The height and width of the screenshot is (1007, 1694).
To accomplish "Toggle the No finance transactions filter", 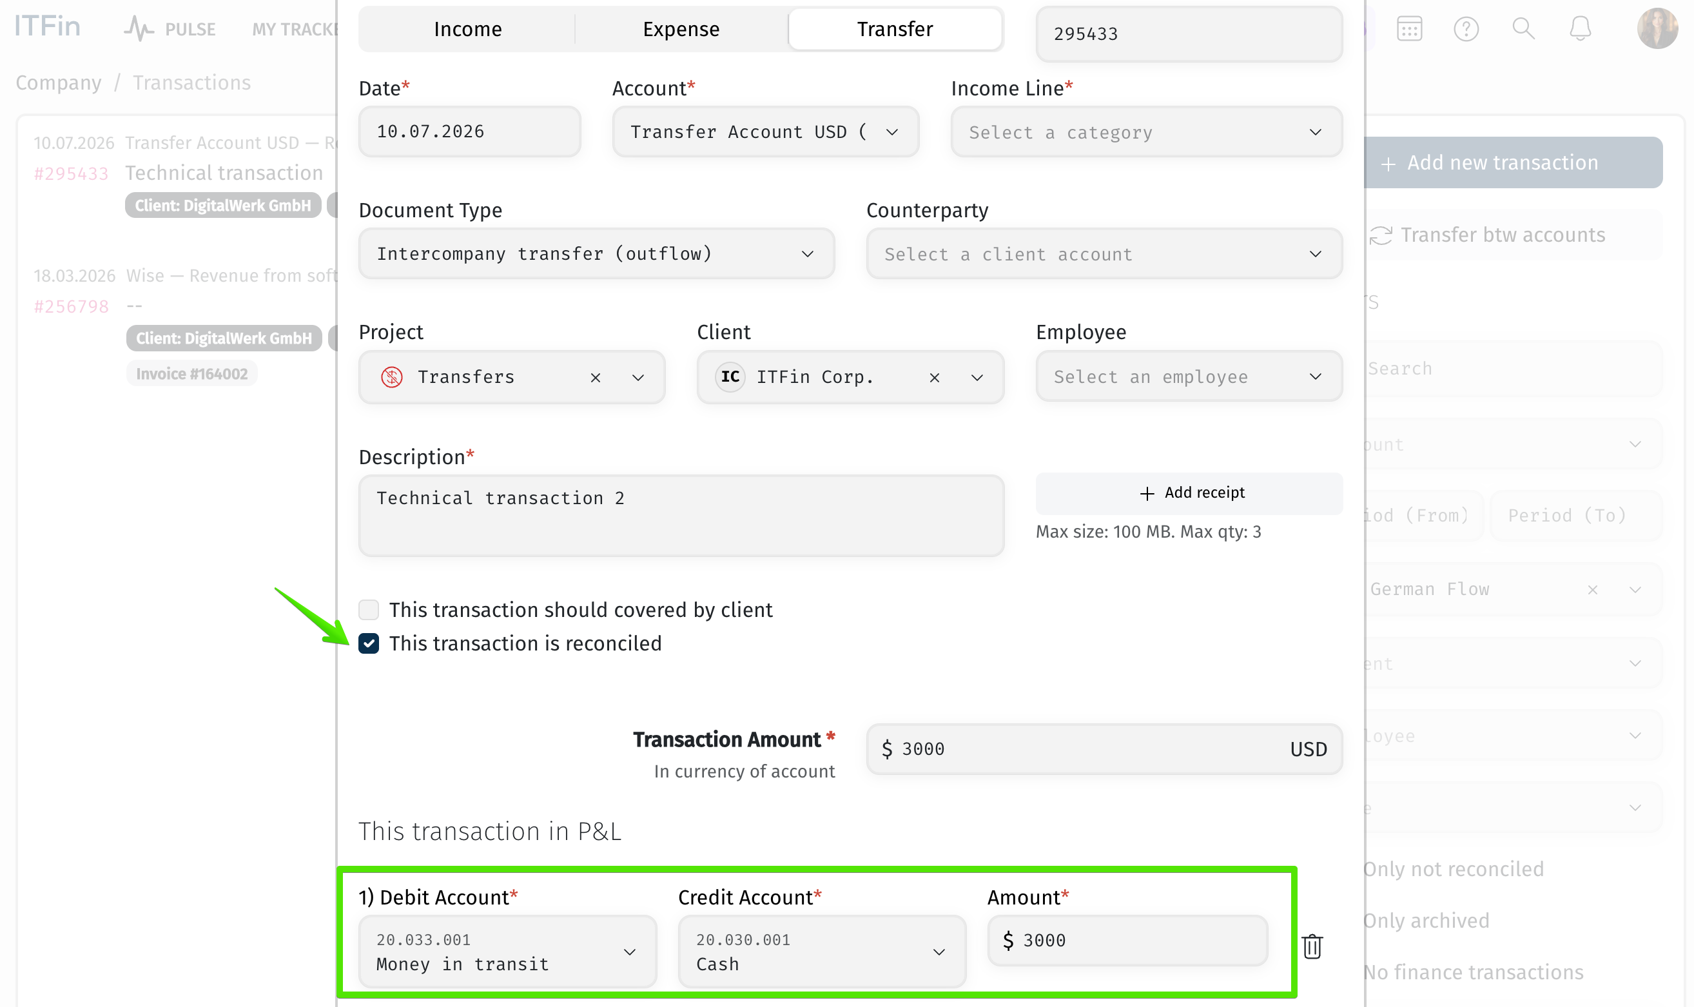I will (1473, 972).
